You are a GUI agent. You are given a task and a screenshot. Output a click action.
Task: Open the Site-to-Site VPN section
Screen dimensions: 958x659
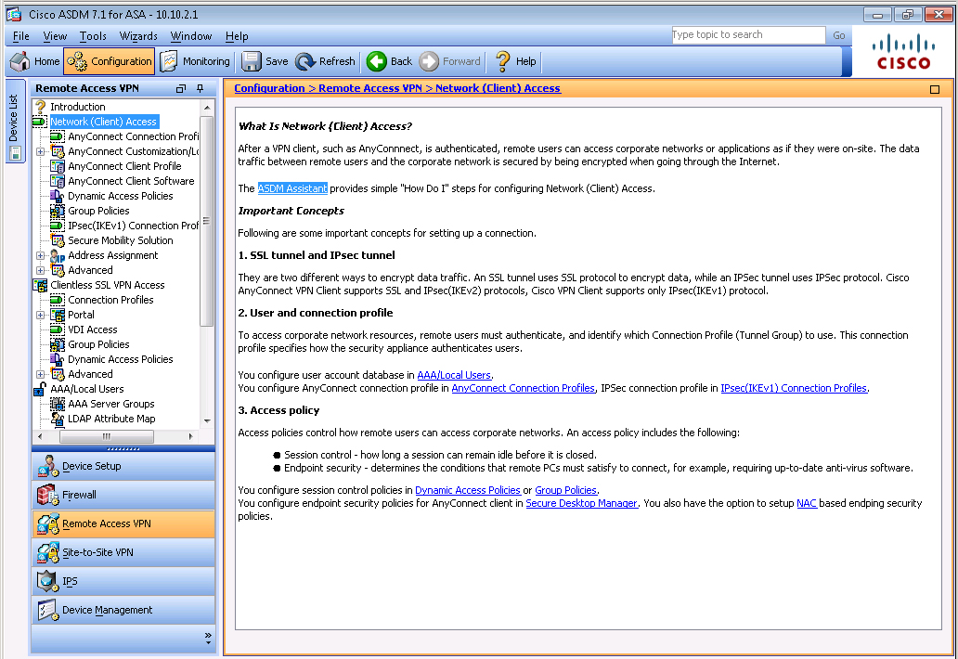click(97, 552)
